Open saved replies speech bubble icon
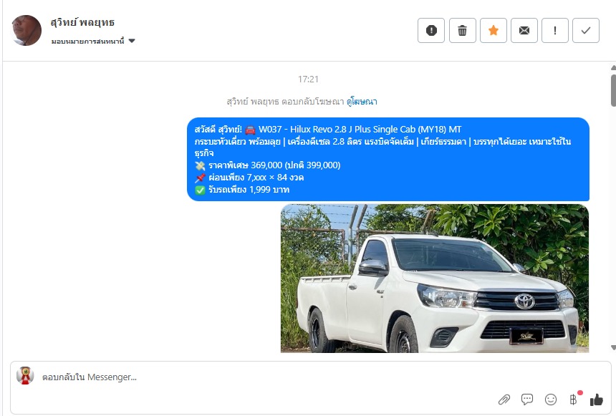Screen dimensions: 616x416 tap(526, 400)
